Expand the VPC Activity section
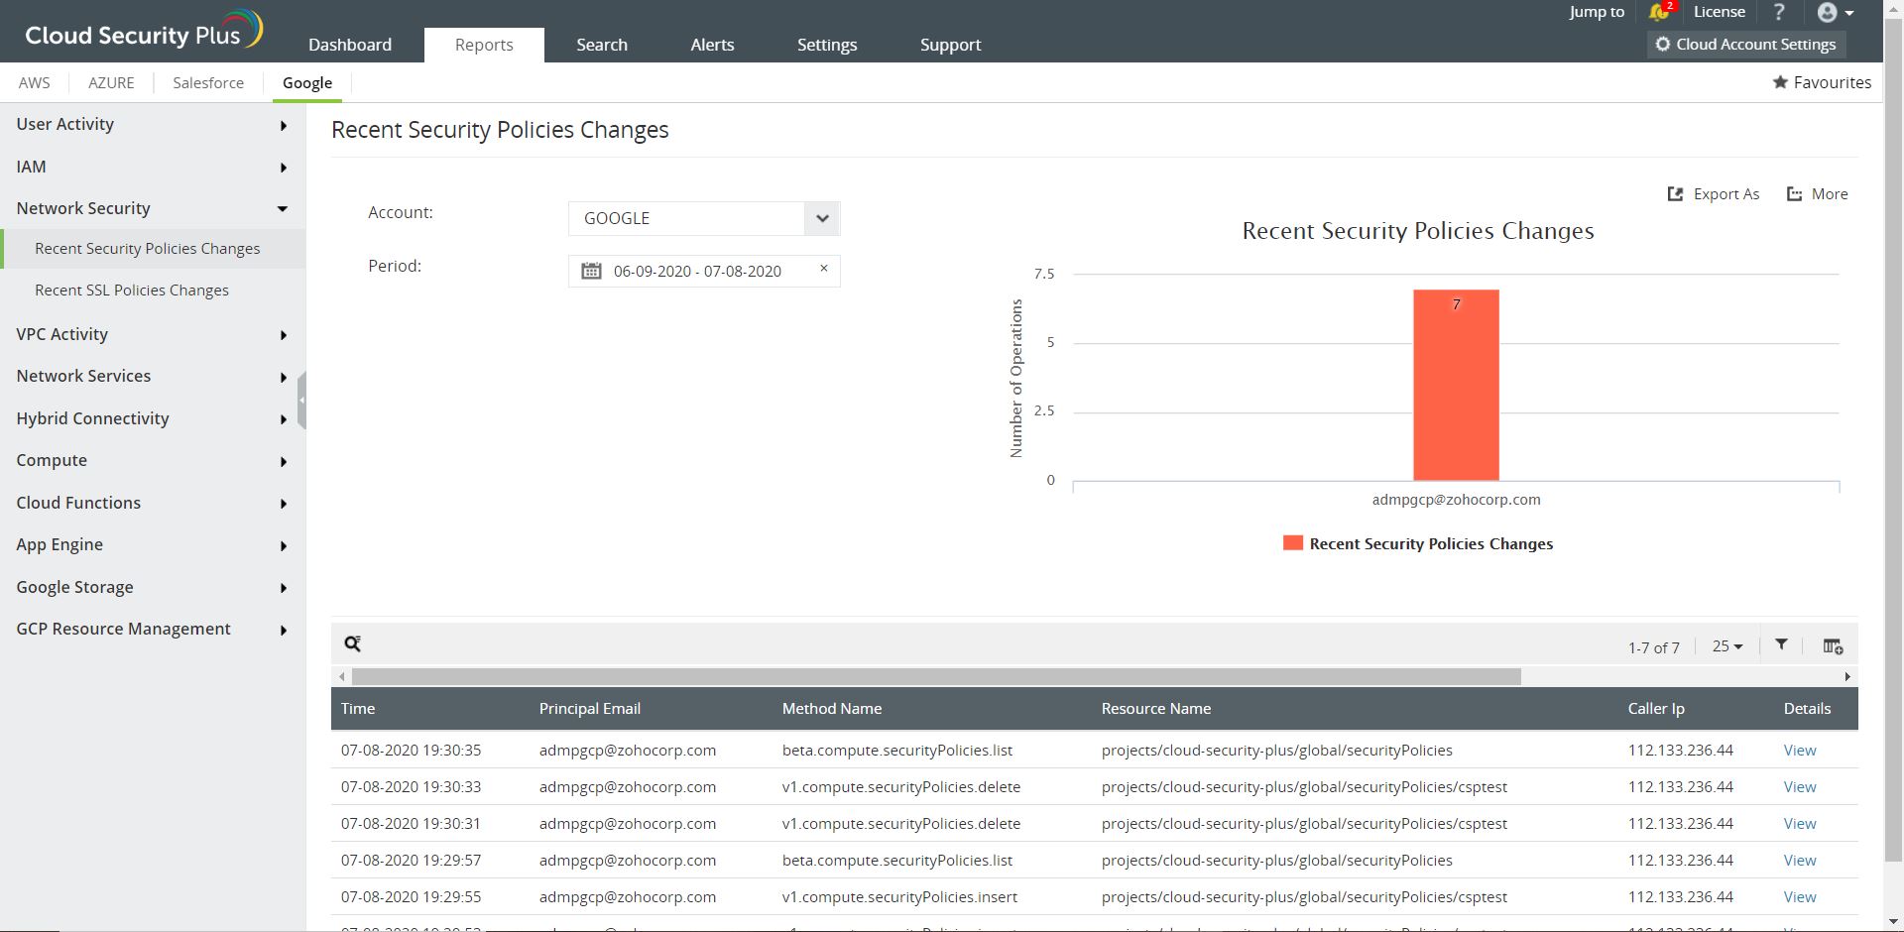The width and height of the screenshot is (1904, 932). [153, 334]
